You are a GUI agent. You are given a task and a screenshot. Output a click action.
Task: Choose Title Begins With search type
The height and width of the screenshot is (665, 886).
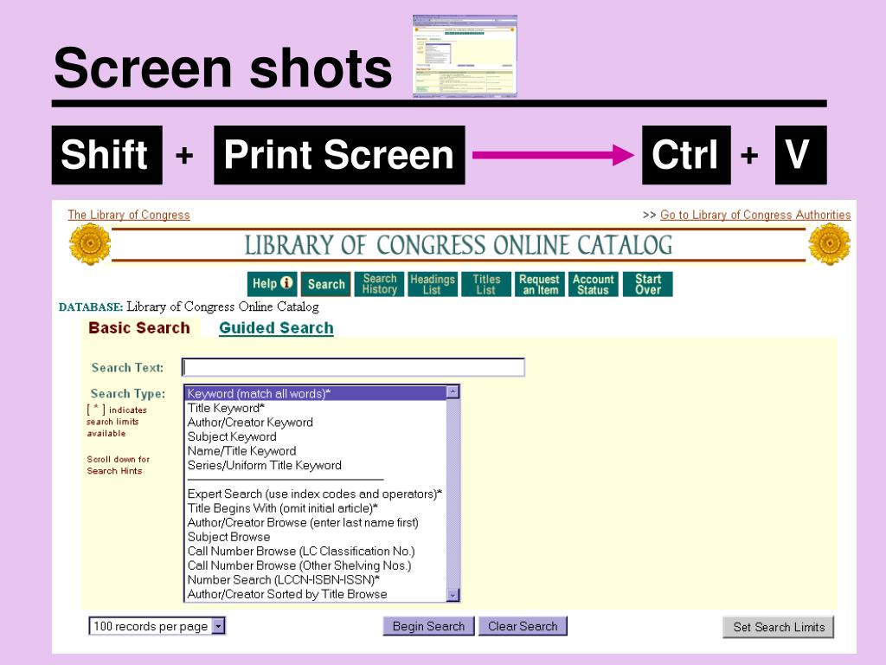282,508
